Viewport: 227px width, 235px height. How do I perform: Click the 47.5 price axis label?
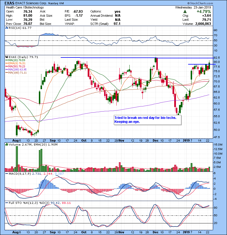217,137
